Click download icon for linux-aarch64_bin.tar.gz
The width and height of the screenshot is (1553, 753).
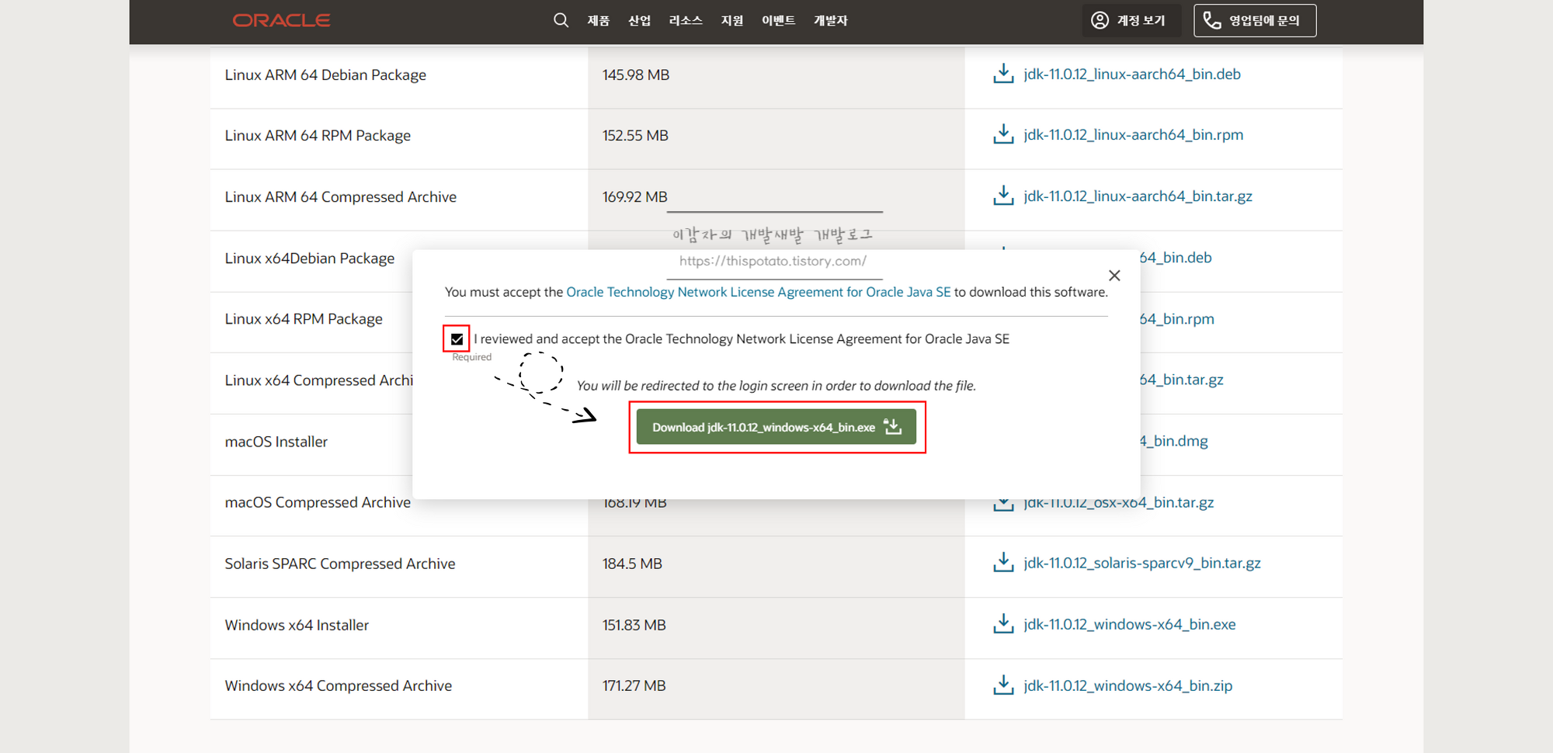1003,196
